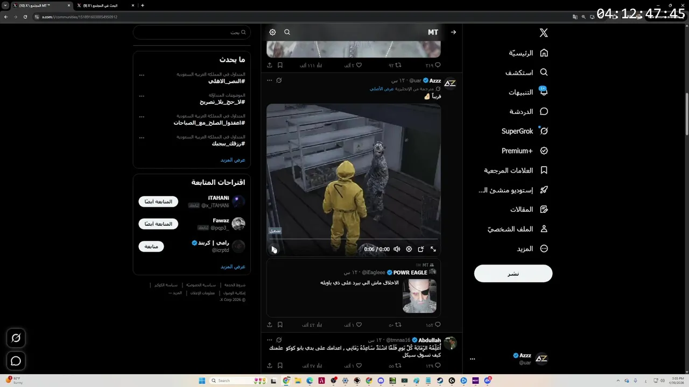Open more options on Azzz post
This screenshot has width=689, height=387.
(270, 81)
